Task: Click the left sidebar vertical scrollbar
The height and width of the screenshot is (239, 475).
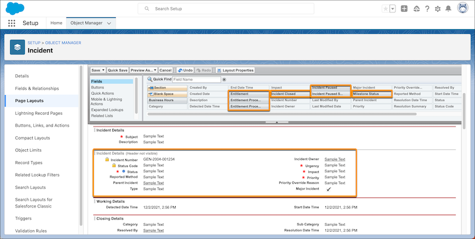Action: (x=81, y=146)
